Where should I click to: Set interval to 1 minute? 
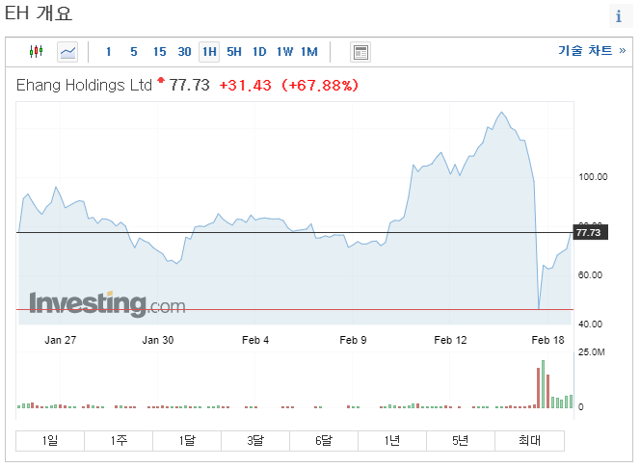[x=108, y=52]
